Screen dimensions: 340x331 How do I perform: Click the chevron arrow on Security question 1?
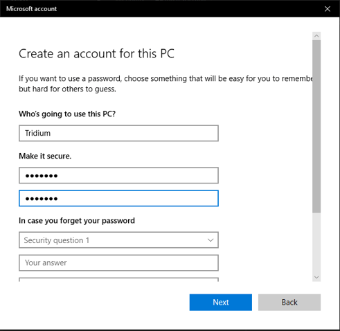point(211,240)
